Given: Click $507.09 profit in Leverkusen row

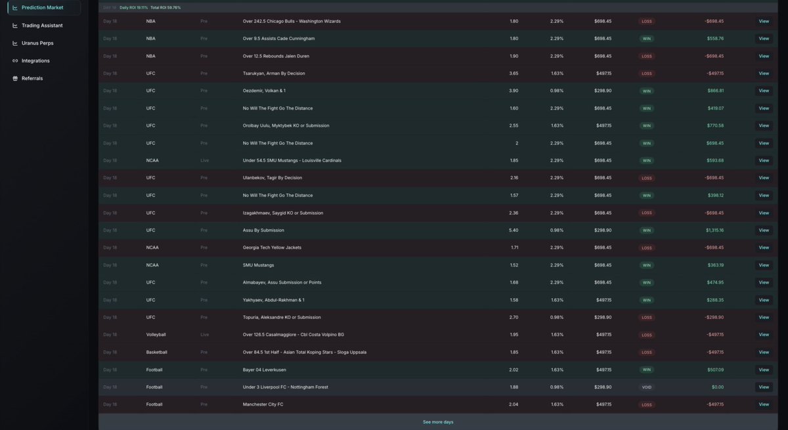Looking at the screenshot, I should [716, 370].
